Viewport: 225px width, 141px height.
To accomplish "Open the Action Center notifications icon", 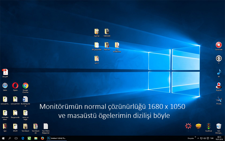I will click(208, 138).
